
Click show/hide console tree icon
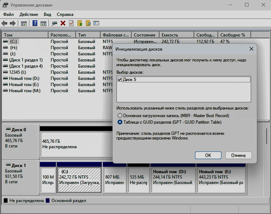click(x=24, y=23)
